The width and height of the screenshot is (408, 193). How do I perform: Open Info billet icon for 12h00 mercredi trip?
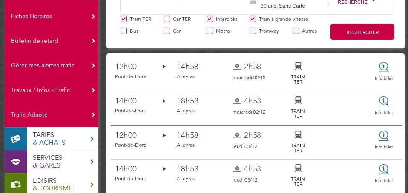(x=384, y=67)
